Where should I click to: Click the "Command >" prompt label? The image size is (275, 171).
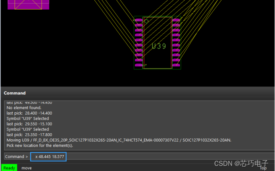pyautogui.click(x=17, y=157)
